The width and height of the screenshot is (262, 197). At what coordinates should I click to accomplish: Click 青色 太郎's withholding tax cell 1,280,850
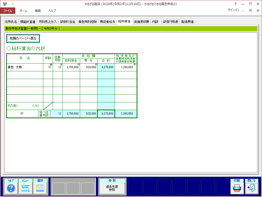click(x=126, y=67)
